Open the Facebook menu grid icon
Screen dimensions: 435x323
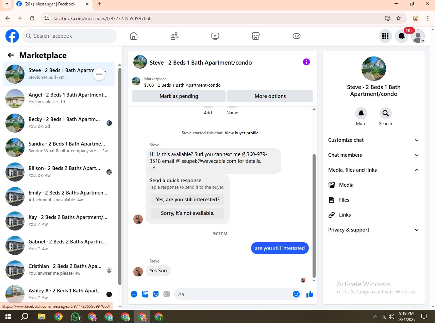pyautogui.click(x=385, y=36)
